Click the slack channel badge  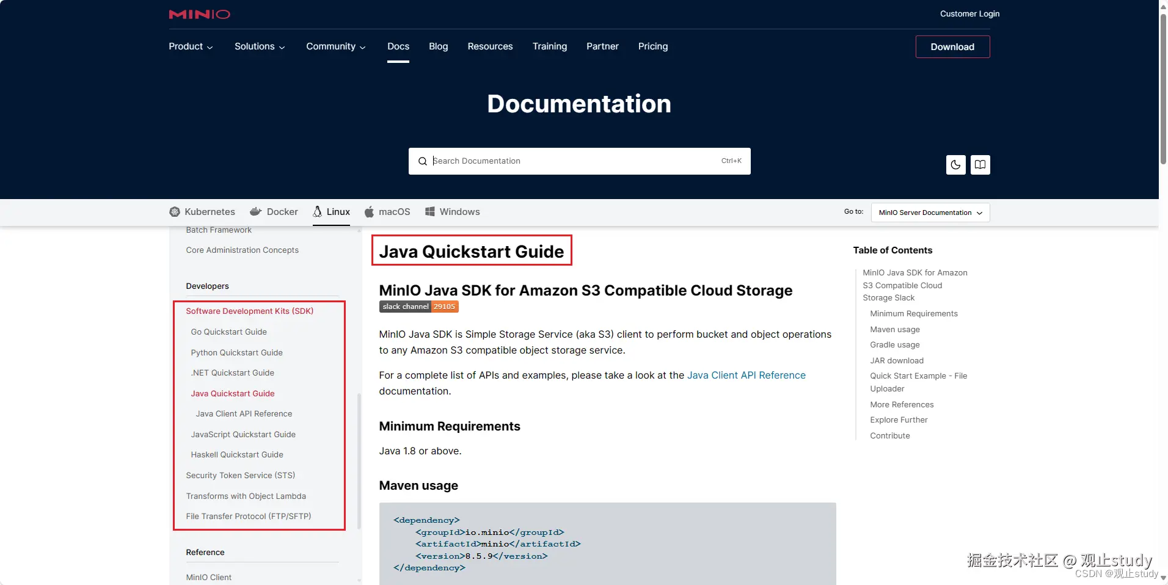click(418, 307)
